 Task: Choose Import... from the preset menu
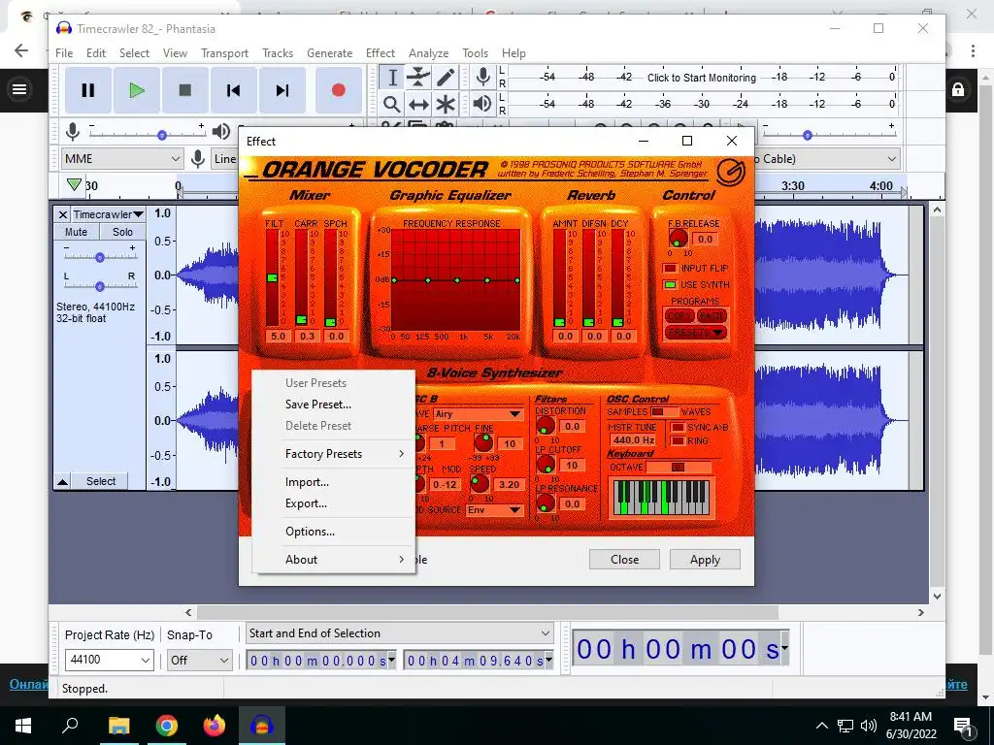point(334,482)
